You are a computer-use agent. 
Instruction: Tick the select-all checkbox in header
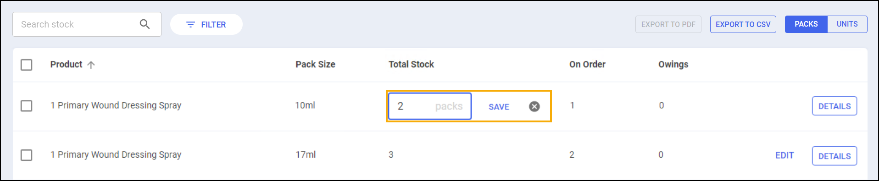coord(27,65)
